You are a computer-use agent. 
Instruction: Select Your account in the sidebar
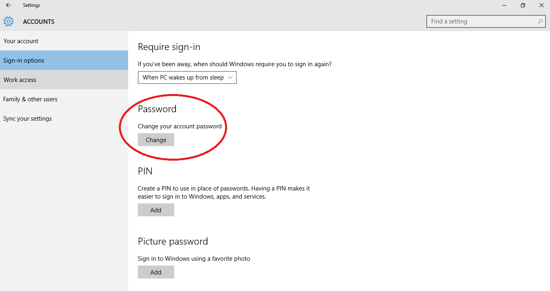tap(21, 41)
